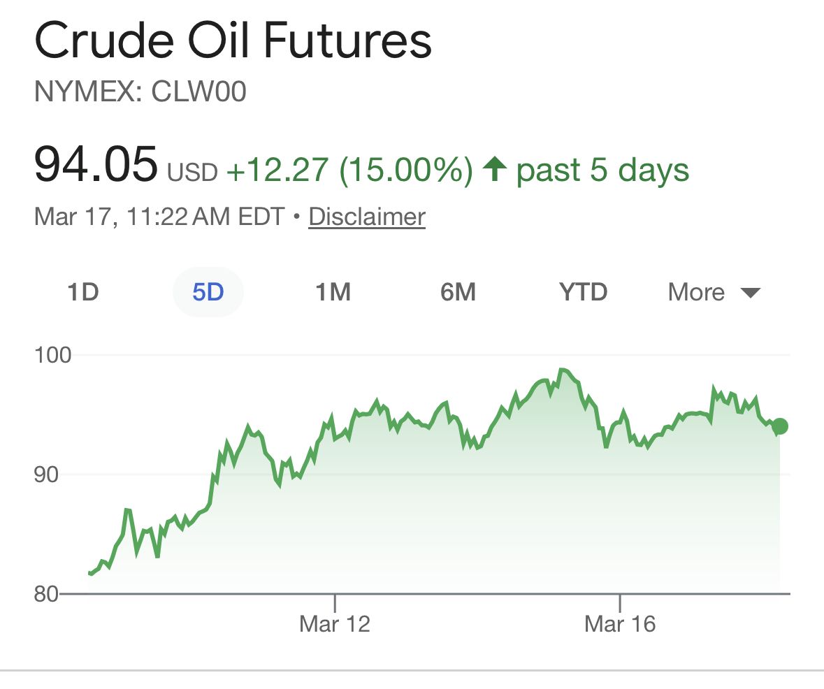This screenshot has width=824, height=689.
Task: Open the Disclaimer link
Action: click(367, 217)
